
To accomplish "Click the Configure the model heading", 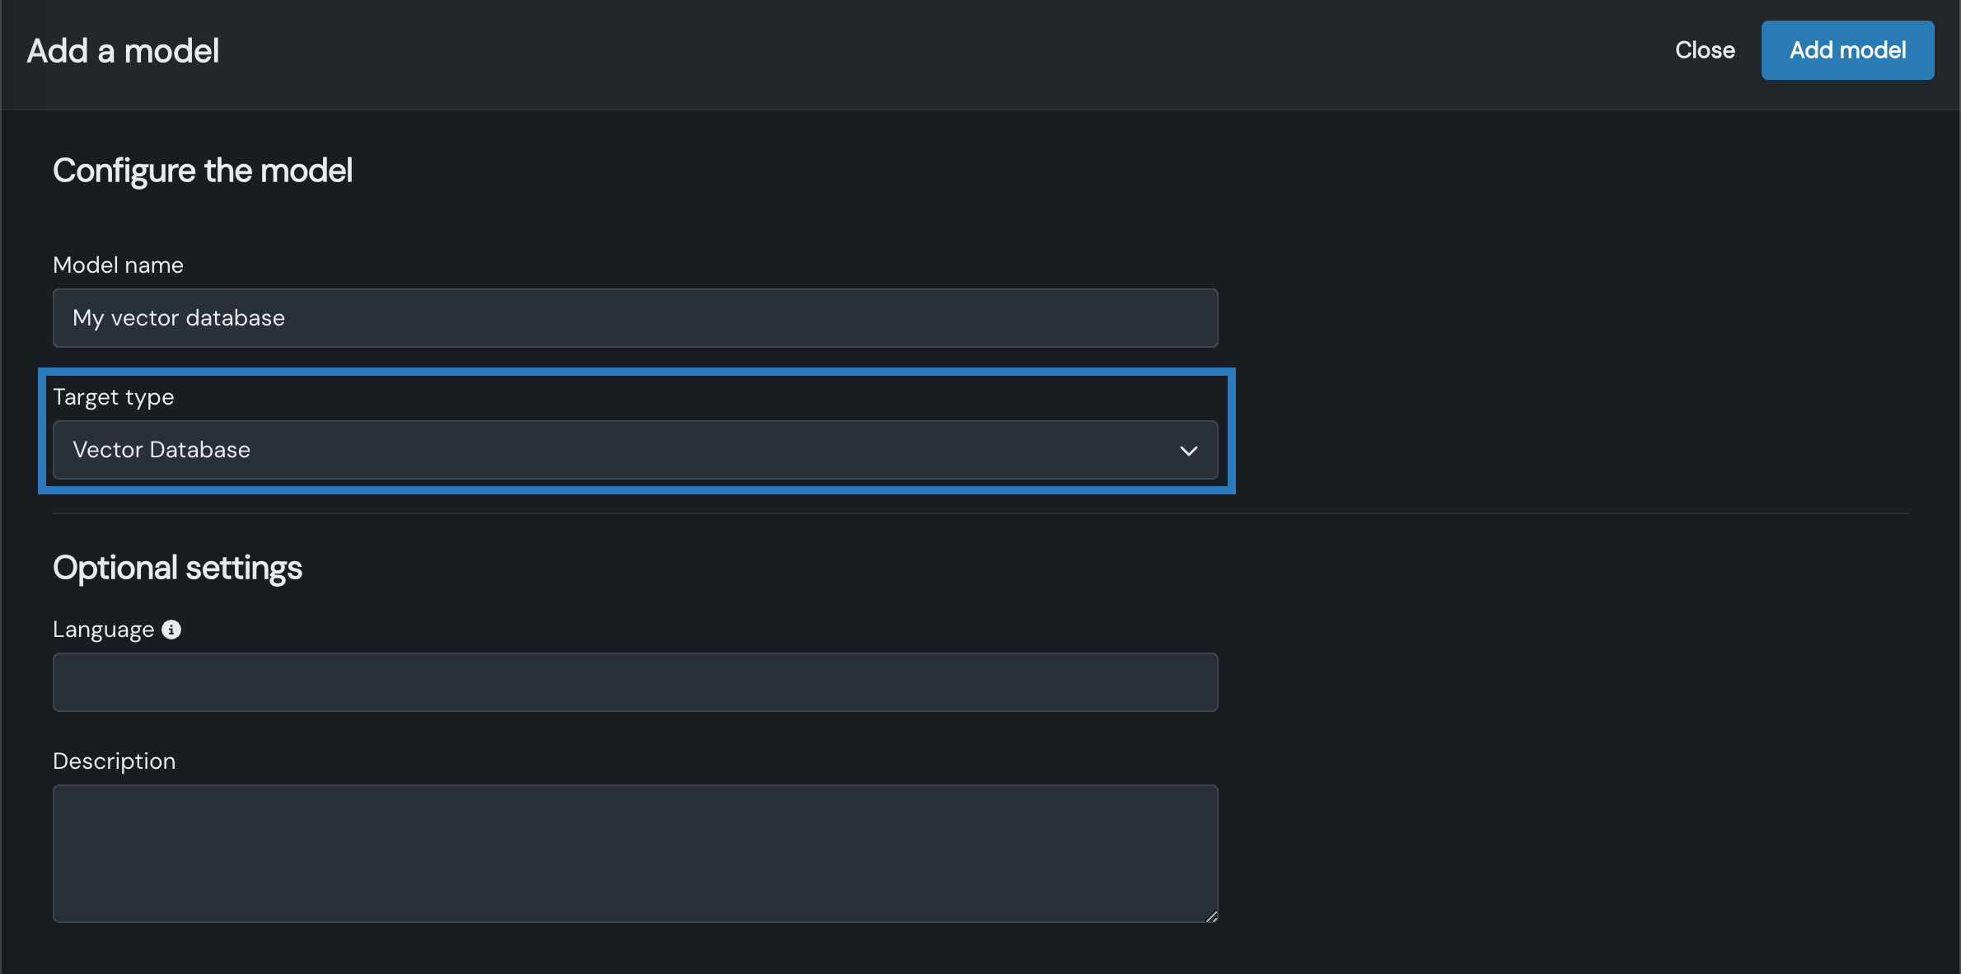I will pyautogui.click(x=203, y=171).
